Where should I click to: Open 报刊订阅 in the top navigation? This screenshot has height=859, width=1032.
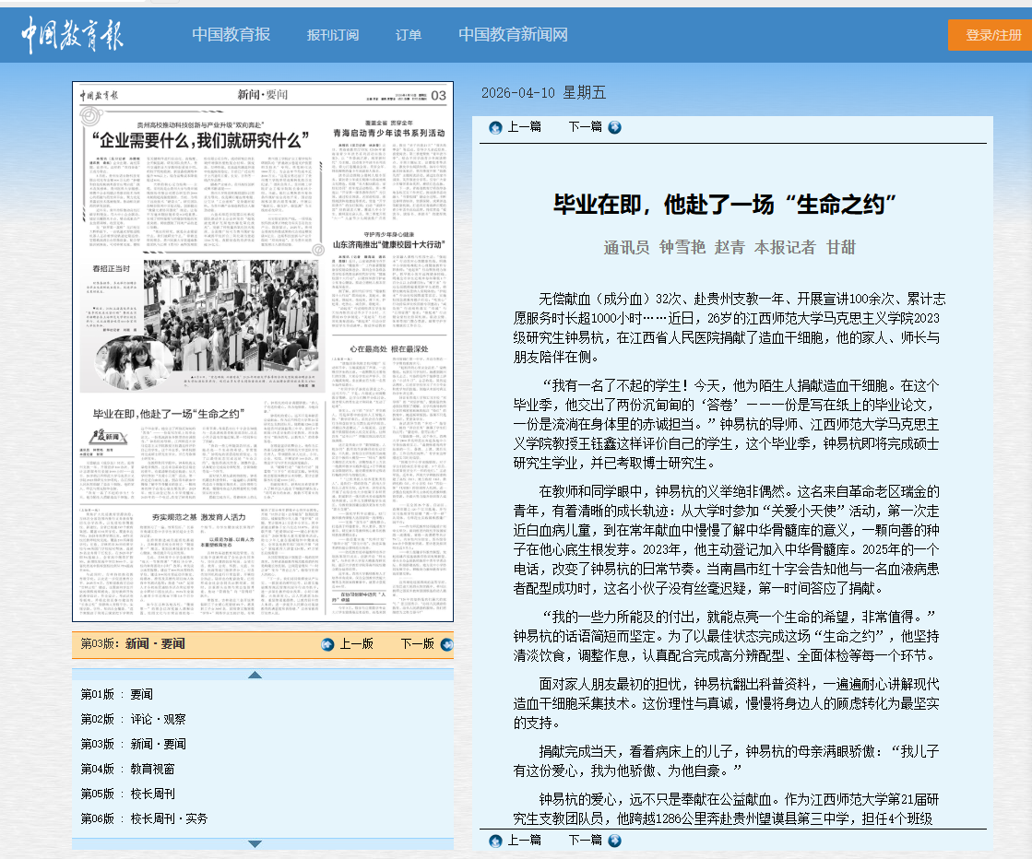click(x=332, y=35)
